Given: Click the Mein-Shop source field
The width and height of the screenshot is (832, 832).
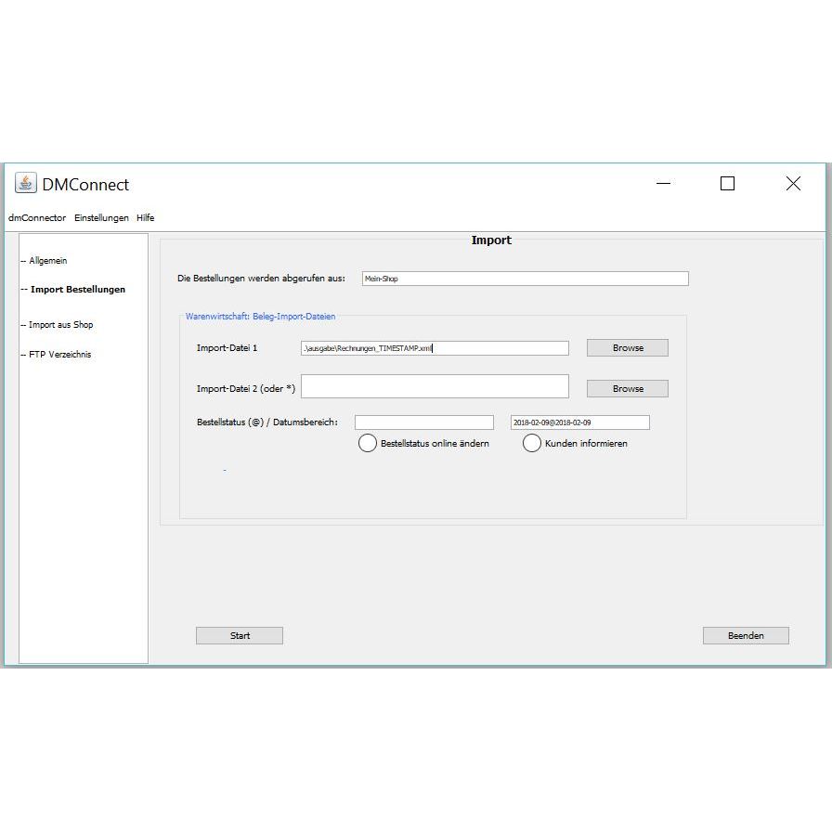Looking at the screenshot, I should [526, 279].
